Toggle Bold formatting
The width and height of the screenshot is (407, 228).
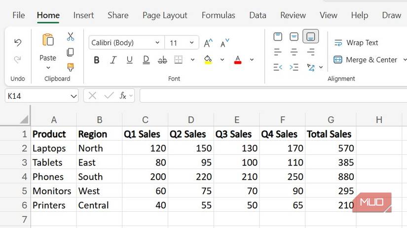point(97,60)
